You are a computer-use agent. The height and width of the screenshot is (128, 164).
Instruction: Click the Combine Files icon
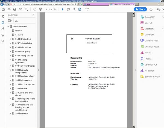tap(142, 40)
